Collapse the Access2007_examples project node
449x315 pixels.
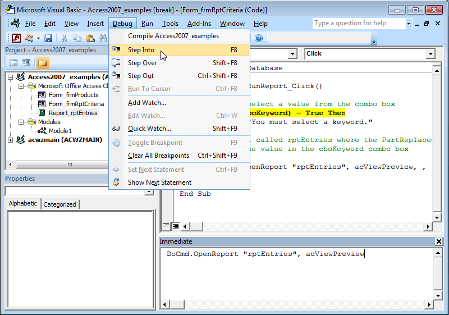10,77
